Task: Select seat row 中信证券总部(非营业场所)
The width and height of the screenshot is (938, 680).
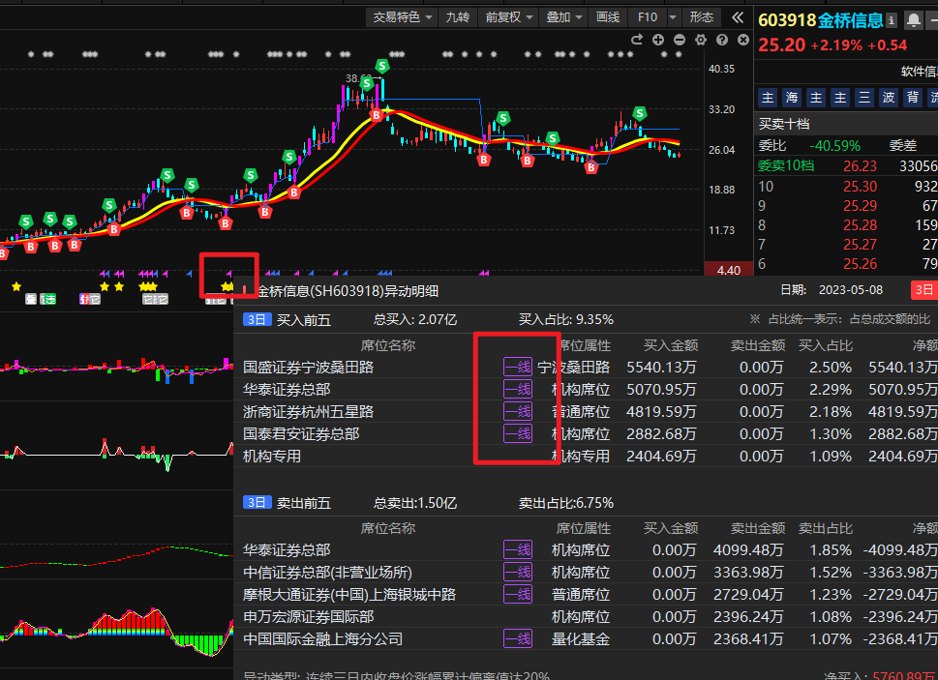Action: pos(586,573)
